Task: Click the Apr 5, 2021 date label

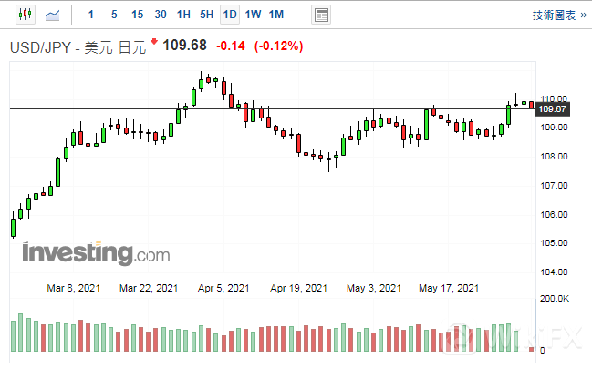Action: (x=223, y=288)
